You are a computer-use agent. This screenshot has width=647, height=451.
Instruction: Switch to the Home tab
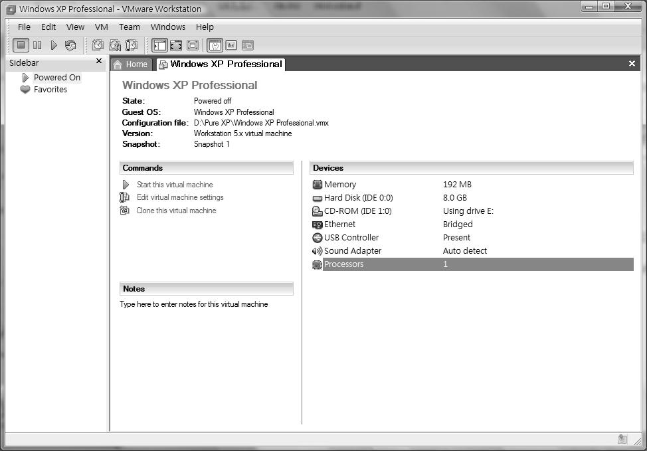click(x=131, y=64)
